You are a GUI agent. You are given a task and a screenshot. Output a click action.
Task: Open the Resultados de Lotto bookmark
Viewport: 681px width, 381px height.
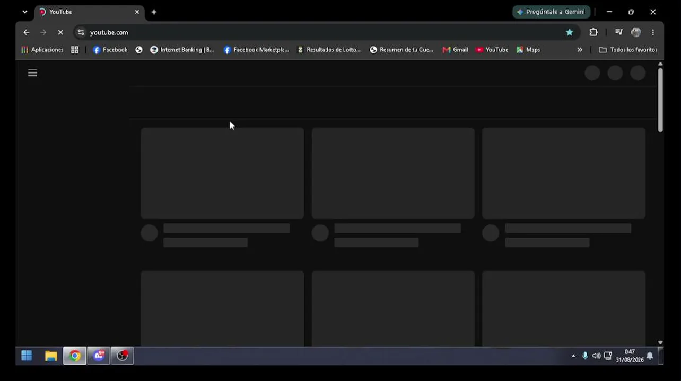point(329,50)
